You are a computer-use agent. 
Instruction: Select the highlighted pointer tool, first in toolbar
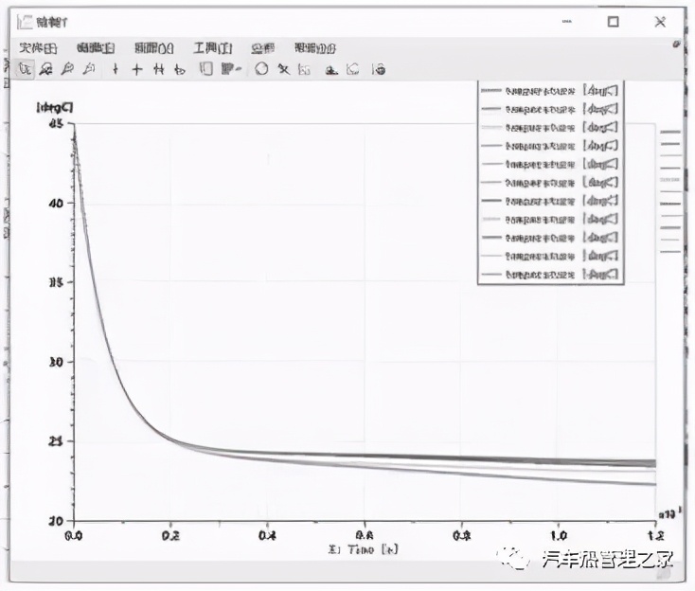tap(25, 69)
